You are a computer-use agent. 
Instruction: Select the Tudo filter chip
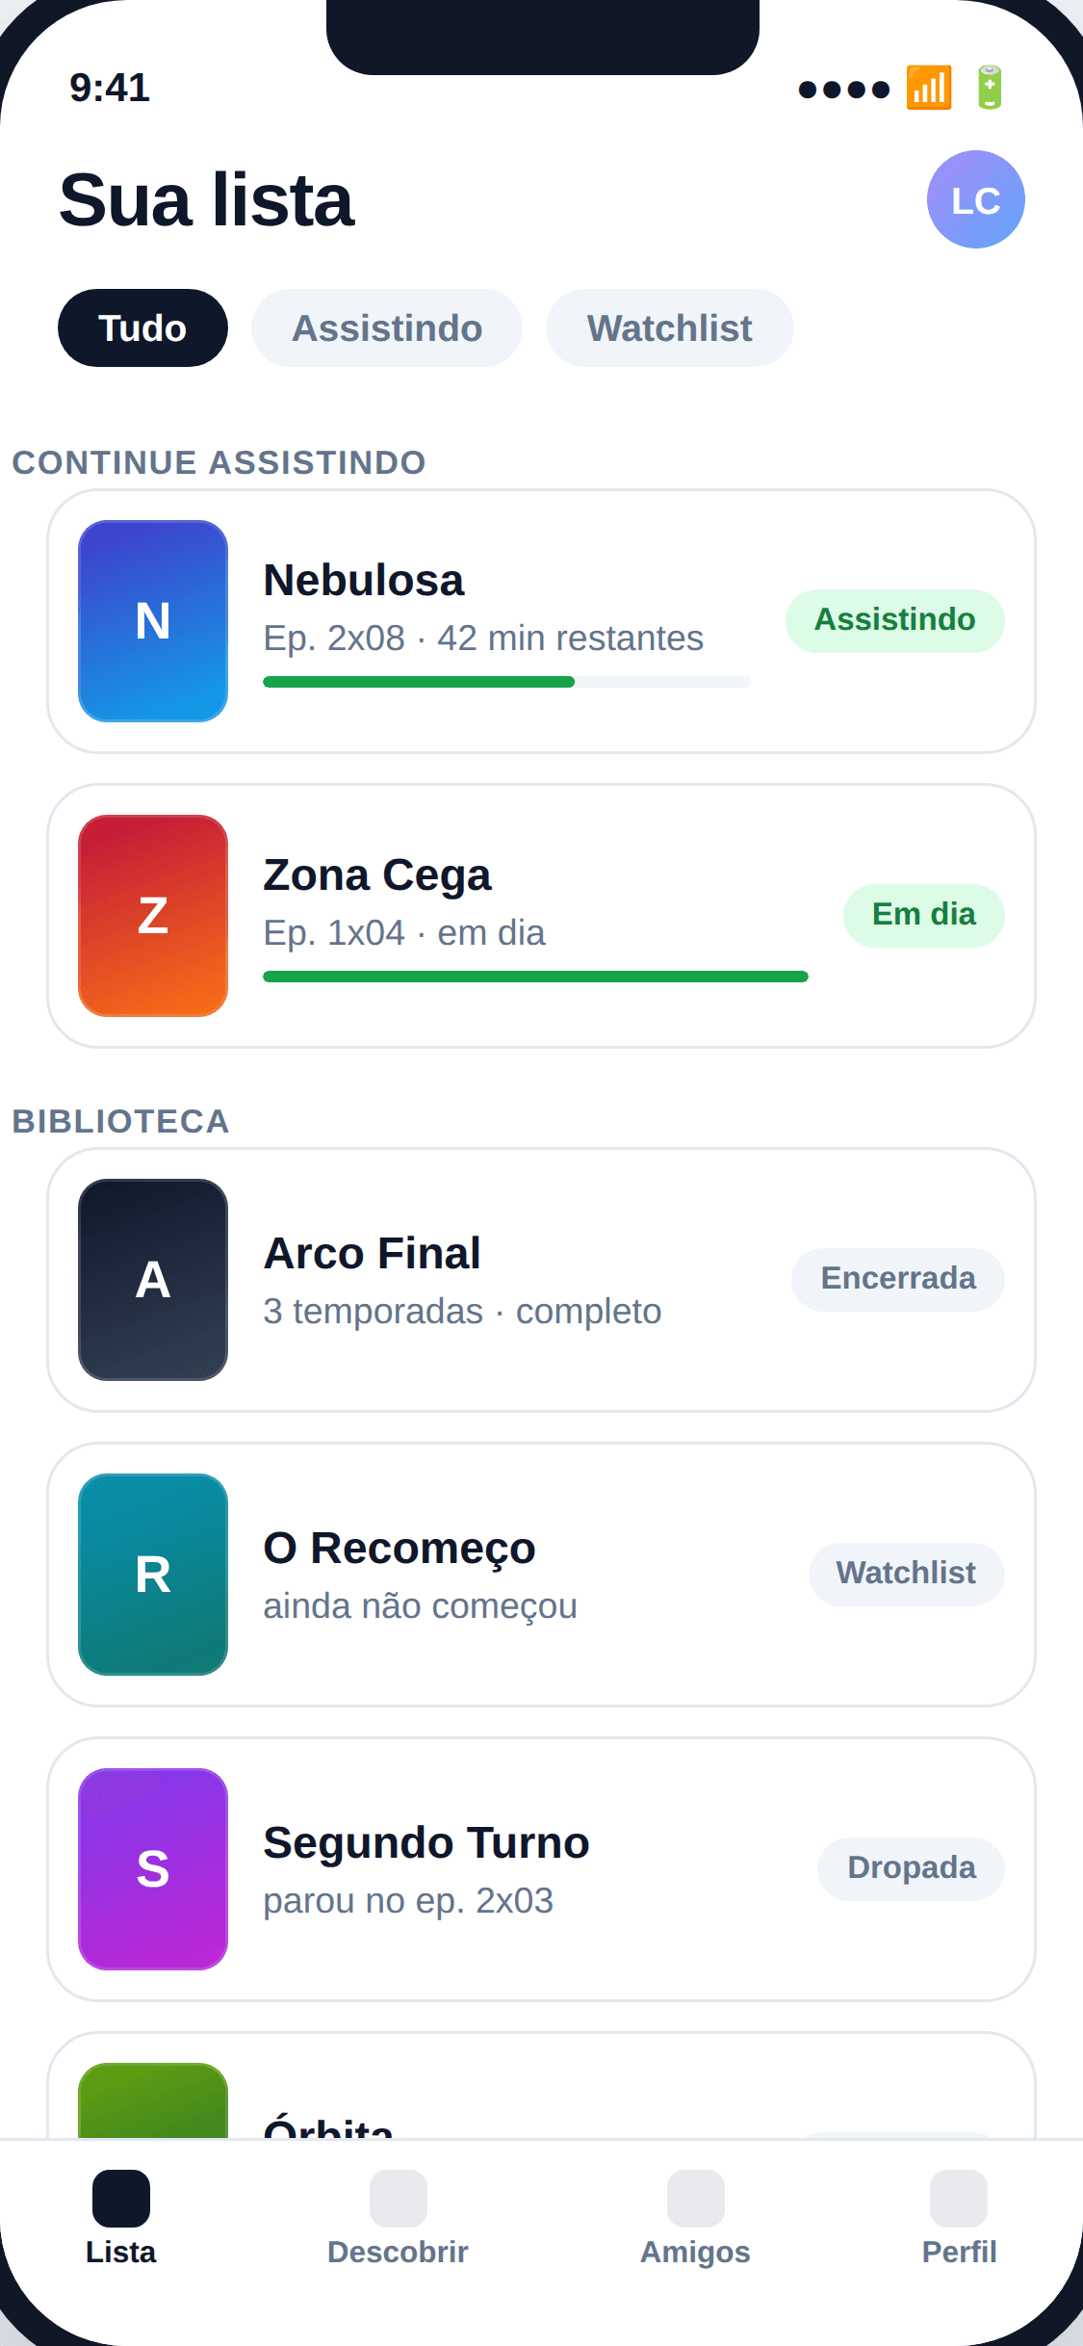142,327
